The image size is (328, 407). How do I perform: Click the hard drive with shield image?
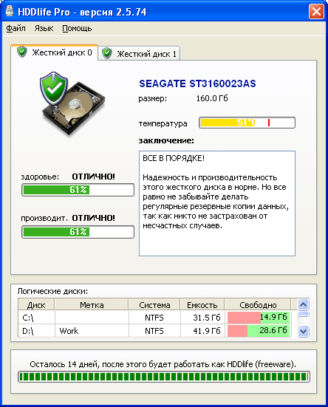point(72,103)
